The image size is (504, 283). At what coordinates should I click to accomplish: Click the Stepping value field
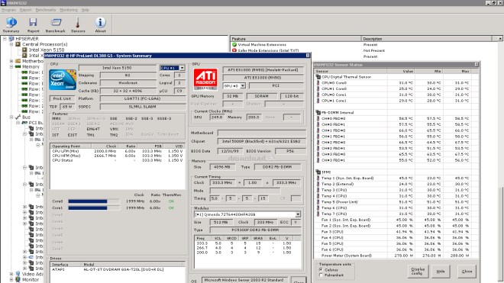coord(128,76)
